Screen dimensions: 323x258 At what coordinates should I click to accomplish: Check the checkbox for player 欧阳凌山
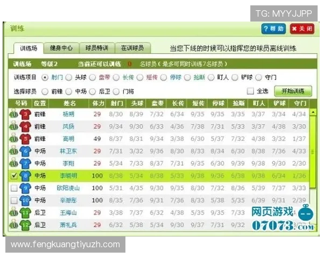[x=14, y=188]
